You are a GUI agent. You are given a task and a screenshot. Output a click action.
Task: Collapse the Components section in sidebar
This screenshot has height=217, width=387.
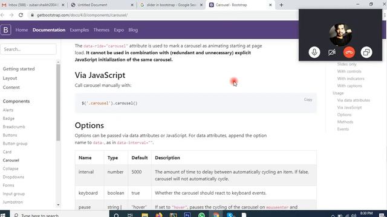pyautogui.click(x=16, y=101)
